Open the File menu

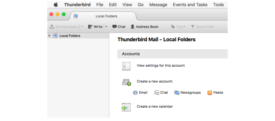(100, 5)
